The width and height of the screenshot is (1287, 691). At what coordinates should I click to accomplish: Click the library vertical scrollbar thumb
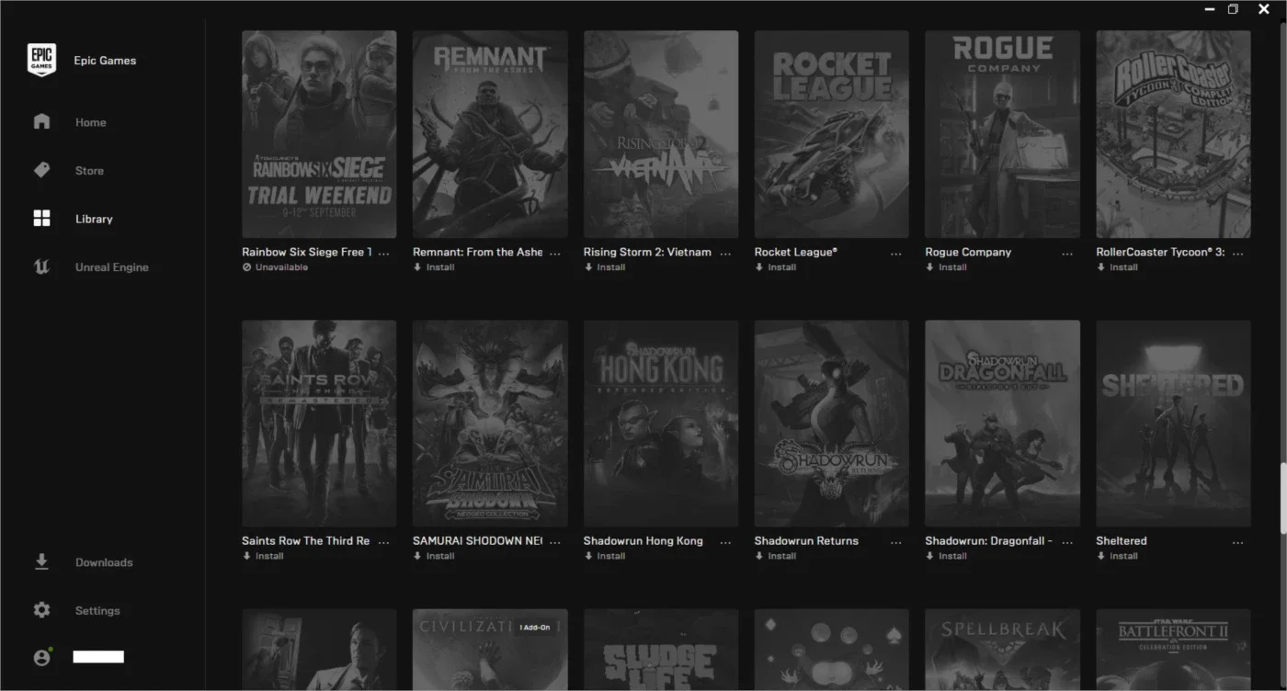click(x=1282, y=499)
